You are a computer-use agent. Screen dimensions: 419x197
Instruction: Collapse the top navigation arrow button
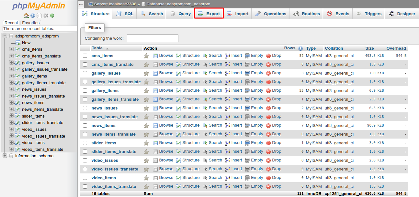click(81, 4)
